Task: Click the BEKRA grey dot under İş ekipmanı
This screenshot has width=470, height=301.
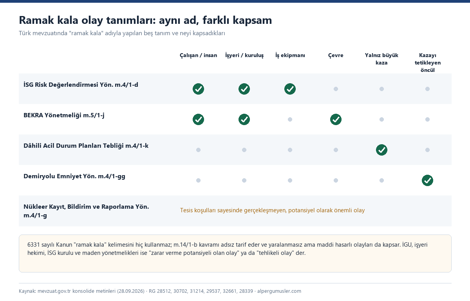Action: point(290,120)
